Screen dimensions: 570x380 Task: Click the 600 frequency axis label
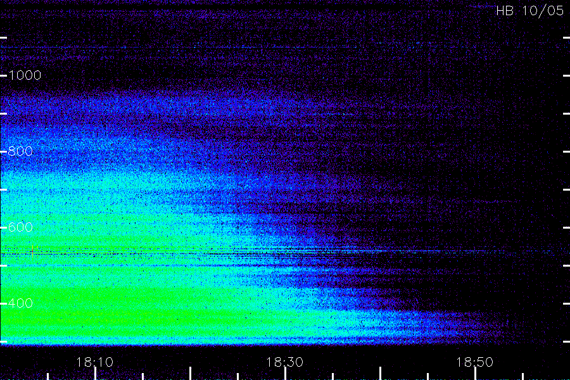(x=20, y=227)
